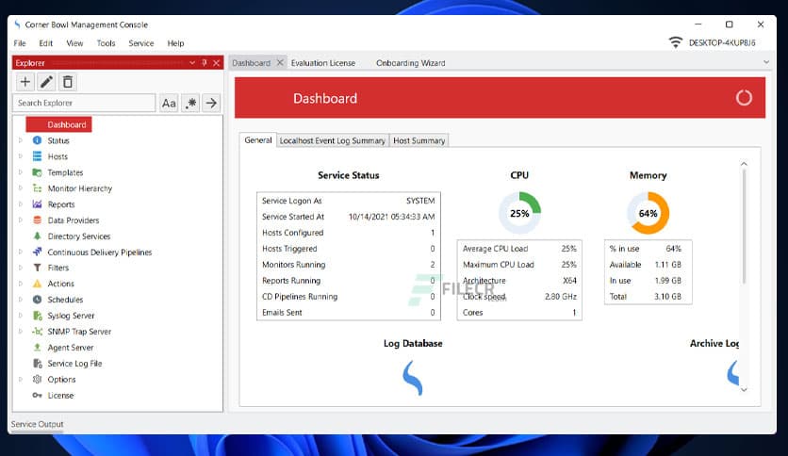The width and height of the screenshot is (788, 456).
Task: Click the Status info icon
Action: point(37,140)
